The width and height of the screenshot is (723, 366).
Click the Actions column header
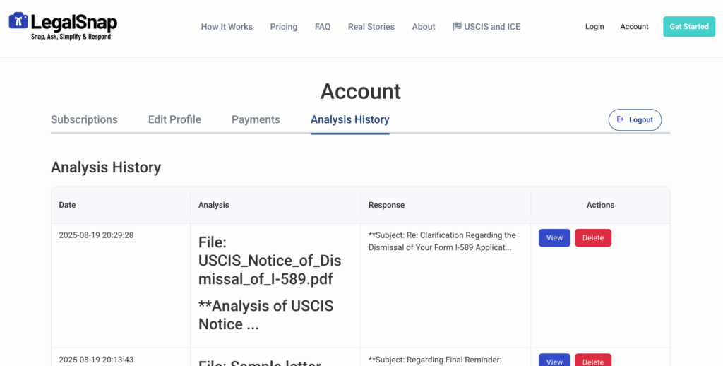pyautogui.click(x=600, y=205)
